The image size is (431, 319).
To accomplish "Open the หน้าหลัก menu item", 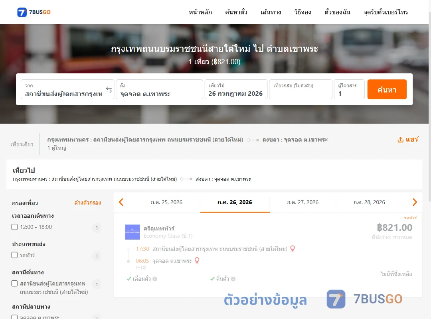I will point(200,12).
